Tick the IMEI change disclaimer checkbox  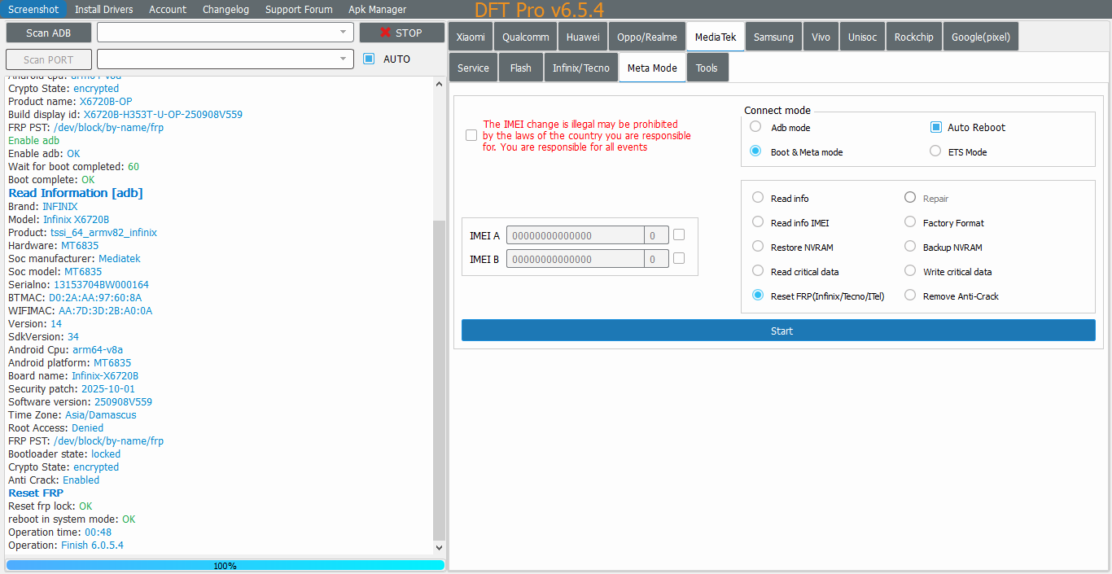coord(471,135)
